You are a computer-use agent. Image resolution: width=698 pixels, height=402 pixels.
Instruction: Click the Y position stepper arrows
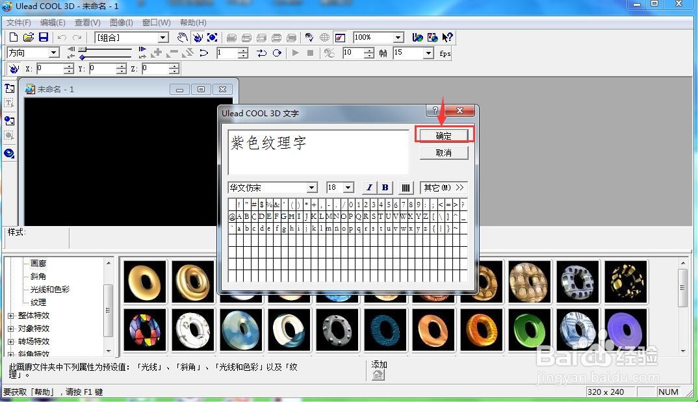(122, 68)
